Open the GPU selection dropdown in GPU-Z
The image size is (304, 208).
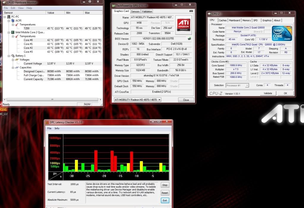[159, 100]
